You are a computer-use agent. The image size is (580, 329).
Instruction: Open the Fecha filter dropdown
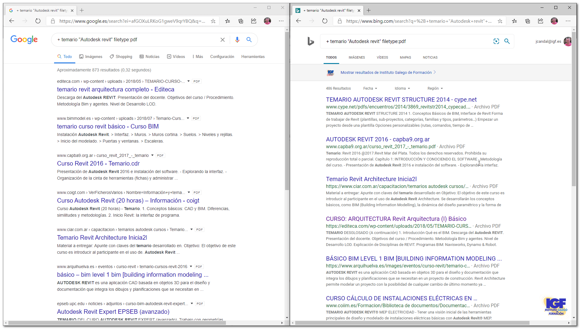click(x=370, y=88)
